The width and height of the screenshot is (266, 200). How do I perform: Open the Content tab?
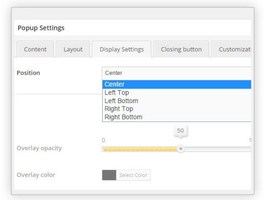[x=35, y=49]
